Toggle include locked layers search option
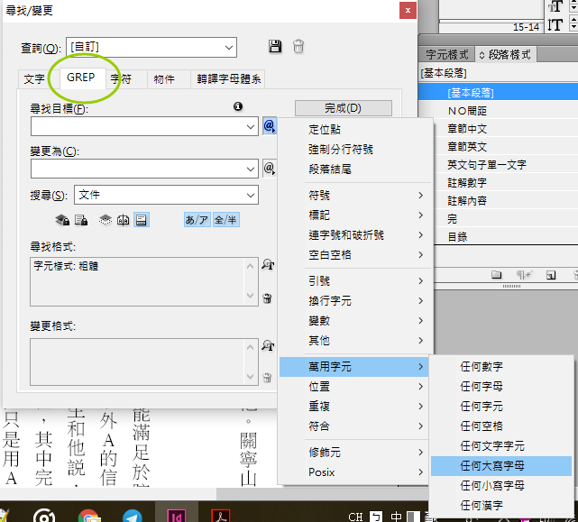Screen dimensions: 578x522 62,219
